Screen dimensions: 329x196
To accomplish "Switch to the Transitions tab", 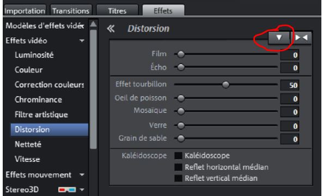I will [x=71, y=10].
